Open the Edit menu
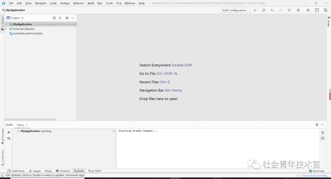Image resolution: width=331 pixels, height=179 pixels. (x=19, y=3)
